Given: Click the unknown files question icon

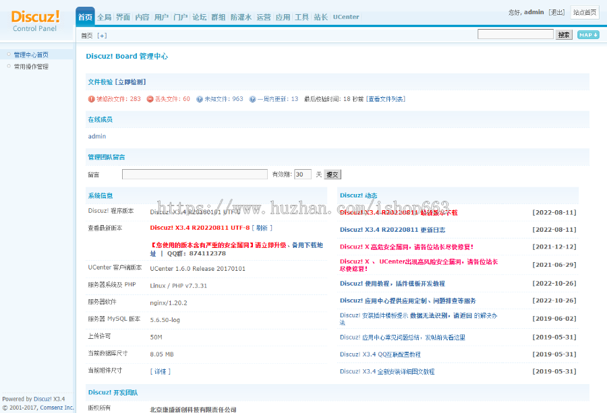Looking at the screenshot, I should tap(200, 99).
